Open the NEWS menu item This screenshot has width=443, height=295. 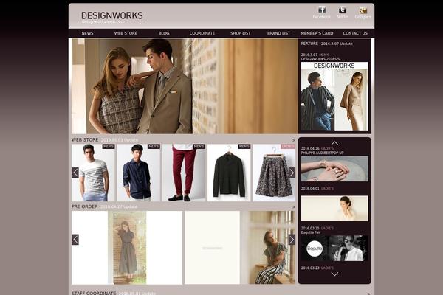coord(87,33)
